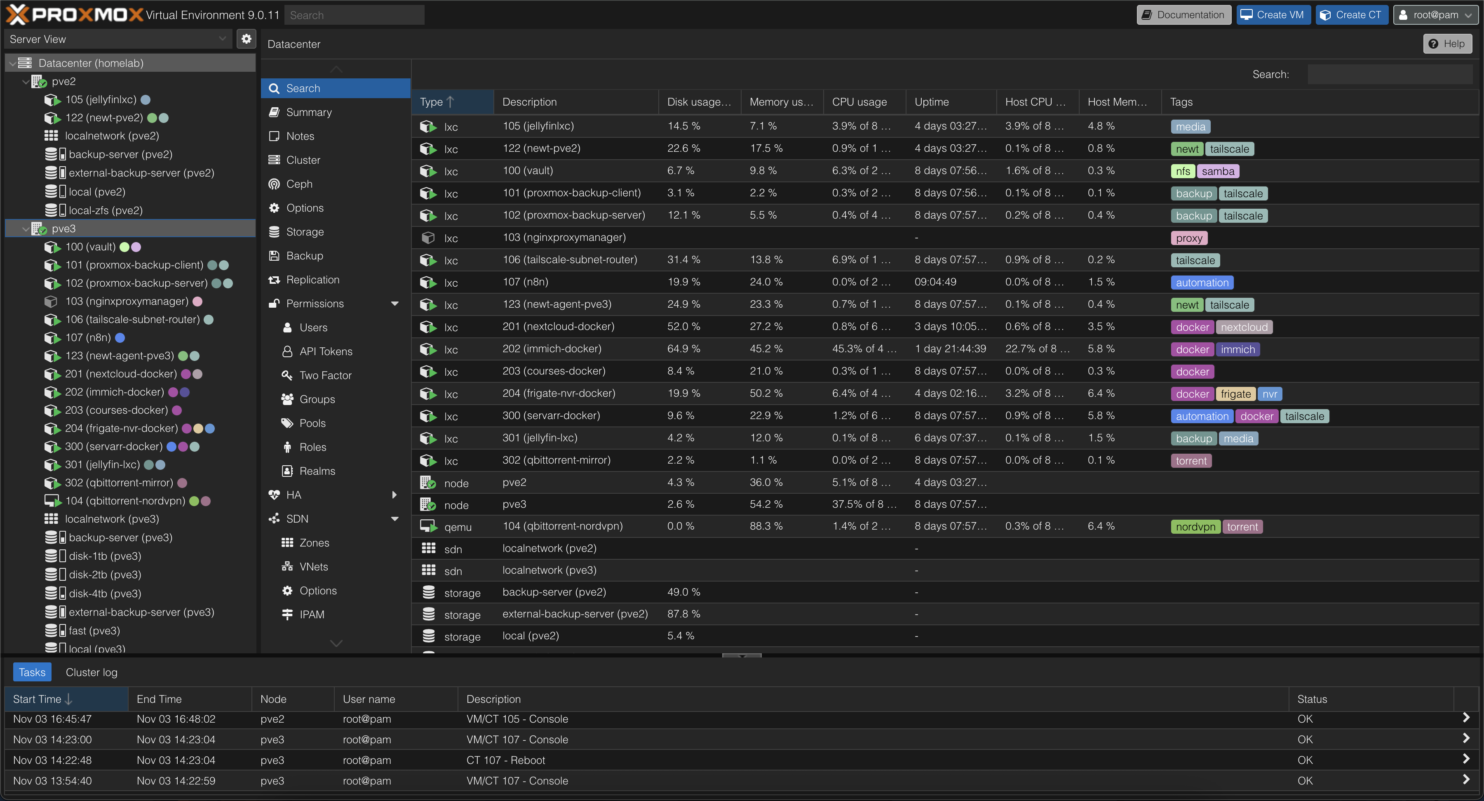Collapse the pve3 node in the tree
This screenshot has width=1484, height=801.
25,228
